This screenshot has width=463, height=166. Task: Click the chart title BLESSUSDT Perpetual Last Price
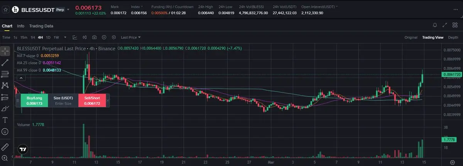point(66,48)
